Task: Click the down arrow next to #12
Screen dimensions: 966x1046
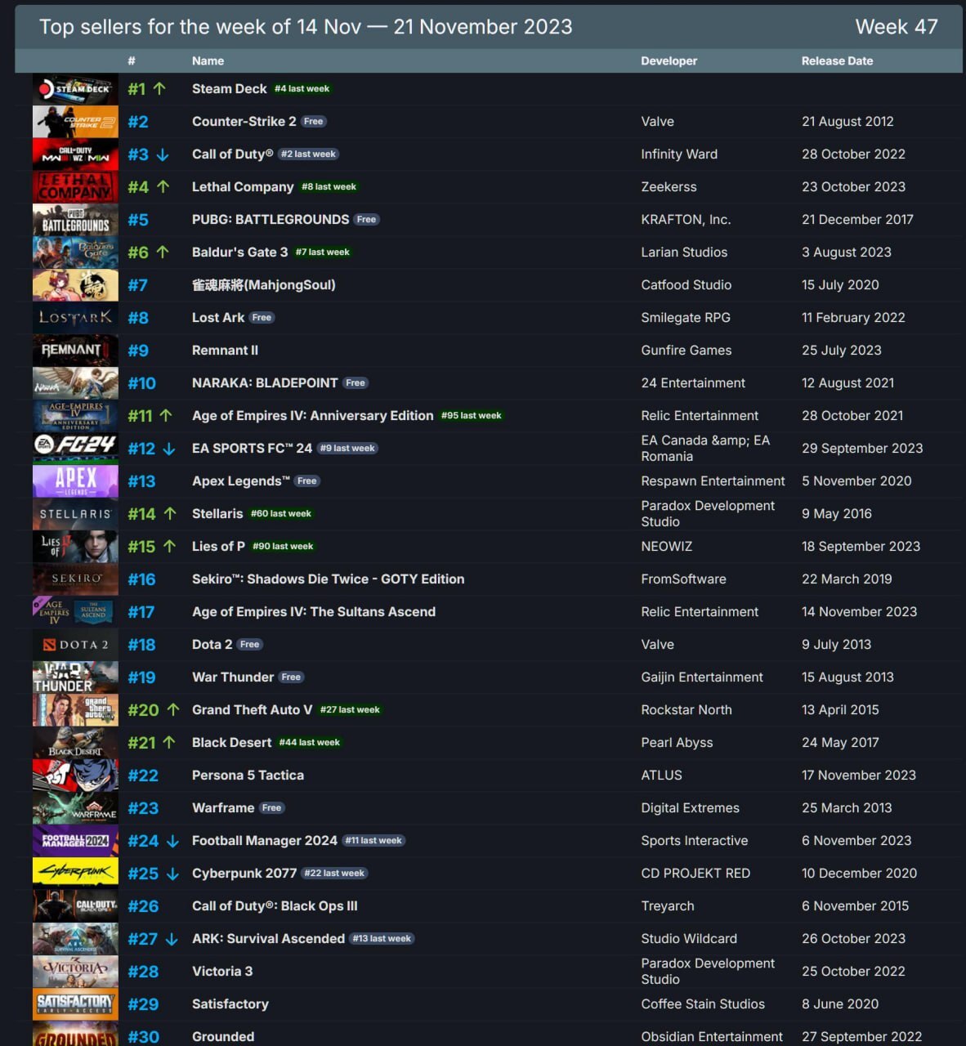Action: point(169,449)
